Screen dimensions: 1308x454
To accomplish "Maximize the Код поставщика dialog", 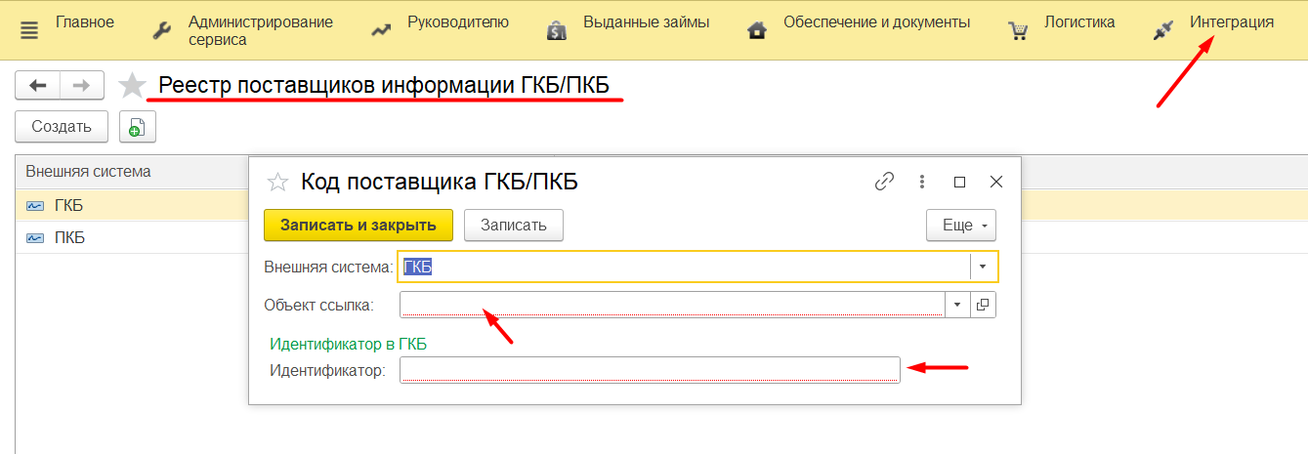I will click(x=959, y=182).
